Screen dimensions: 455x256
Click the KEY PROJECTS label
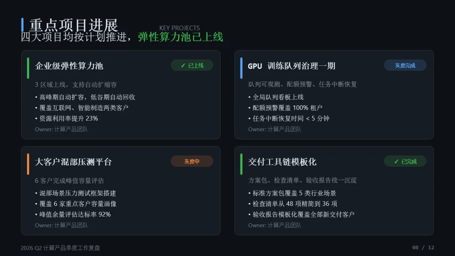pos(179,28)
